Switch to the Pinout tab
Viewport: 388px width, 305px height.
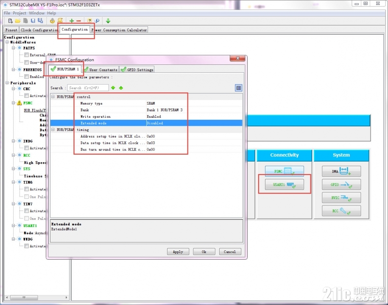(x=11, y=30)
